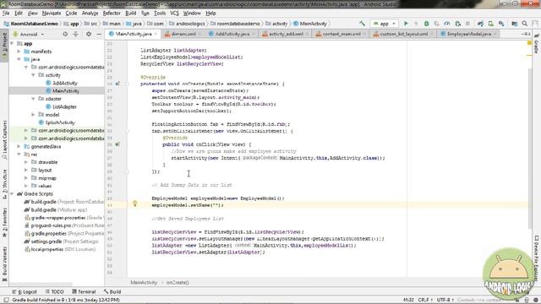Switch to EmployeeModel.java tab
Image resolution: width=541 pixels, height=304 pixels.
(468, 34)
